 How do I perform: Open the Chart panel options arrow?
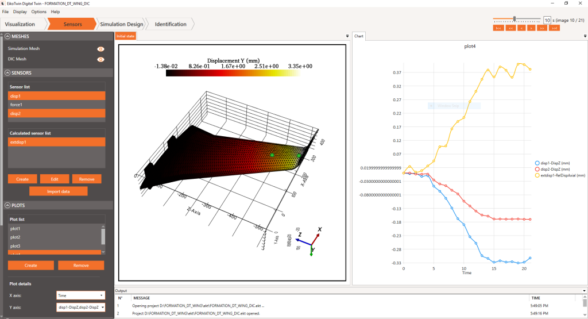(585, 36)
